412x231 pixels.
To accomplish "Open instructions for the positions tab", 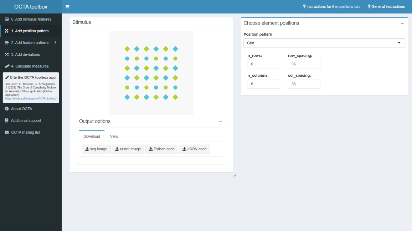I will (331, 7).
